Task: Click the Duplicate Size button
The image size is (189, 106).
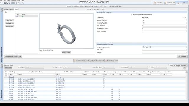Action: click(x=10, y=23)
